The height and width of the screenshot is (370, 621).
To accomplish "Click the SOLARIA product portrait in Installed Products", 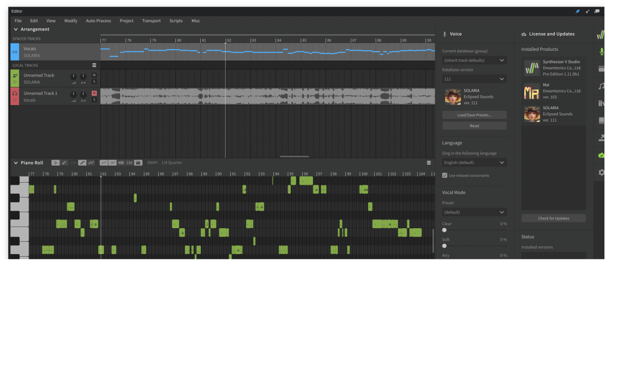I will (x=532, y=114).
